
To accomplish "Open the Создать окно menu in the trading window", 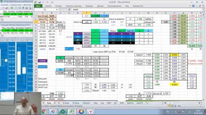I will tap(16, 5).
